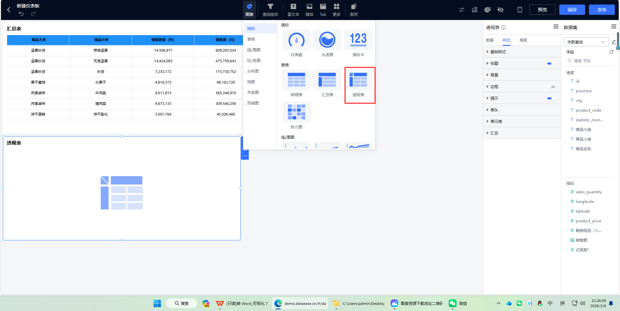620x311 pixels.
Task: Click the 搜索 字段 search field
Action: tap(590, 61)
